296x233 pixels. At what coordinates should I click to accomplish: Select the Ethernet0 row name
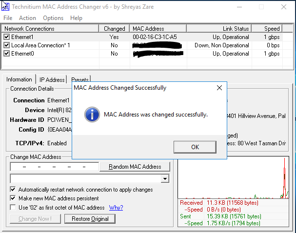pos(22,54)
